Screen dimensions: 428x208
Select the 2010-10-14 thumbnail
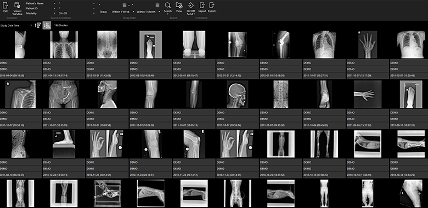411,144
